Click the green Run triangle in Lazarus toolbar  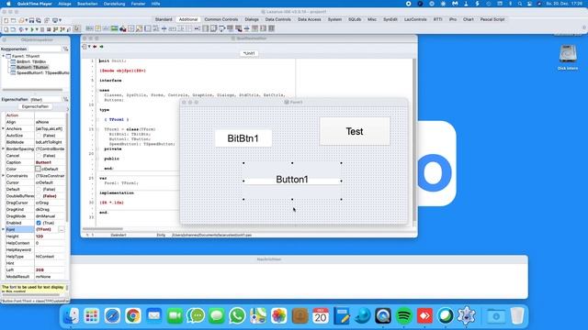pos(32,29)
